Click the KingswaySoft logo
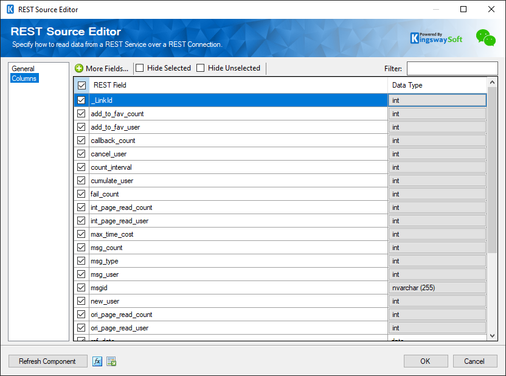Viewport: 506px width, 376px height. [x=436, y=38]
